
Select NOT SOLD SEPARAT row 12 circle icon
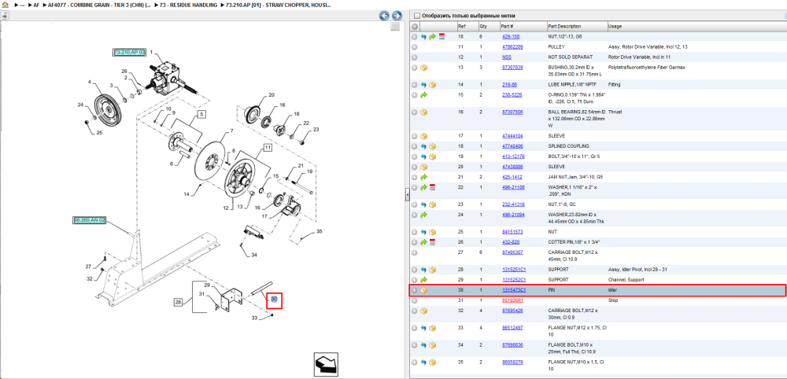(415, 57)
